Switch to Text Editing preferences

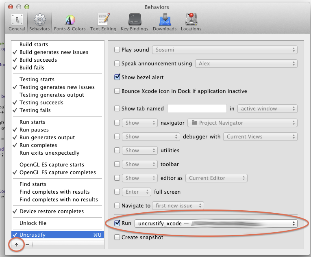103,22
